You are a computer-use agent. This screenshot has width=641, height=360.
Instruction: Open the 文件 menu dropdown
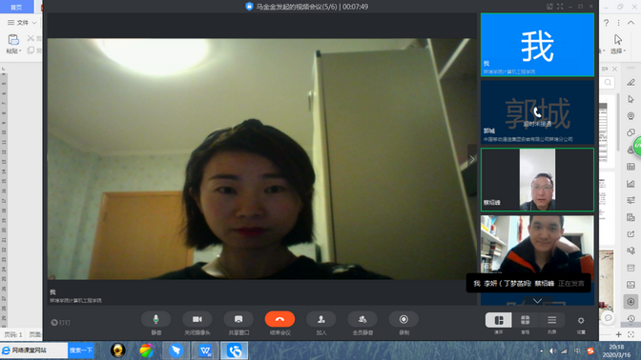coord(22,23)
